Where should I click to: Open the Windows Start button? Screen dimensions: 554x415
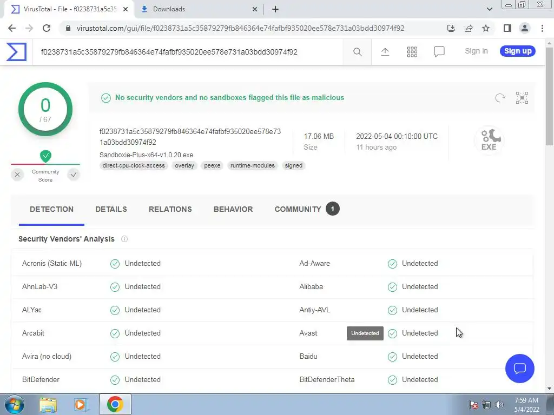15,404
